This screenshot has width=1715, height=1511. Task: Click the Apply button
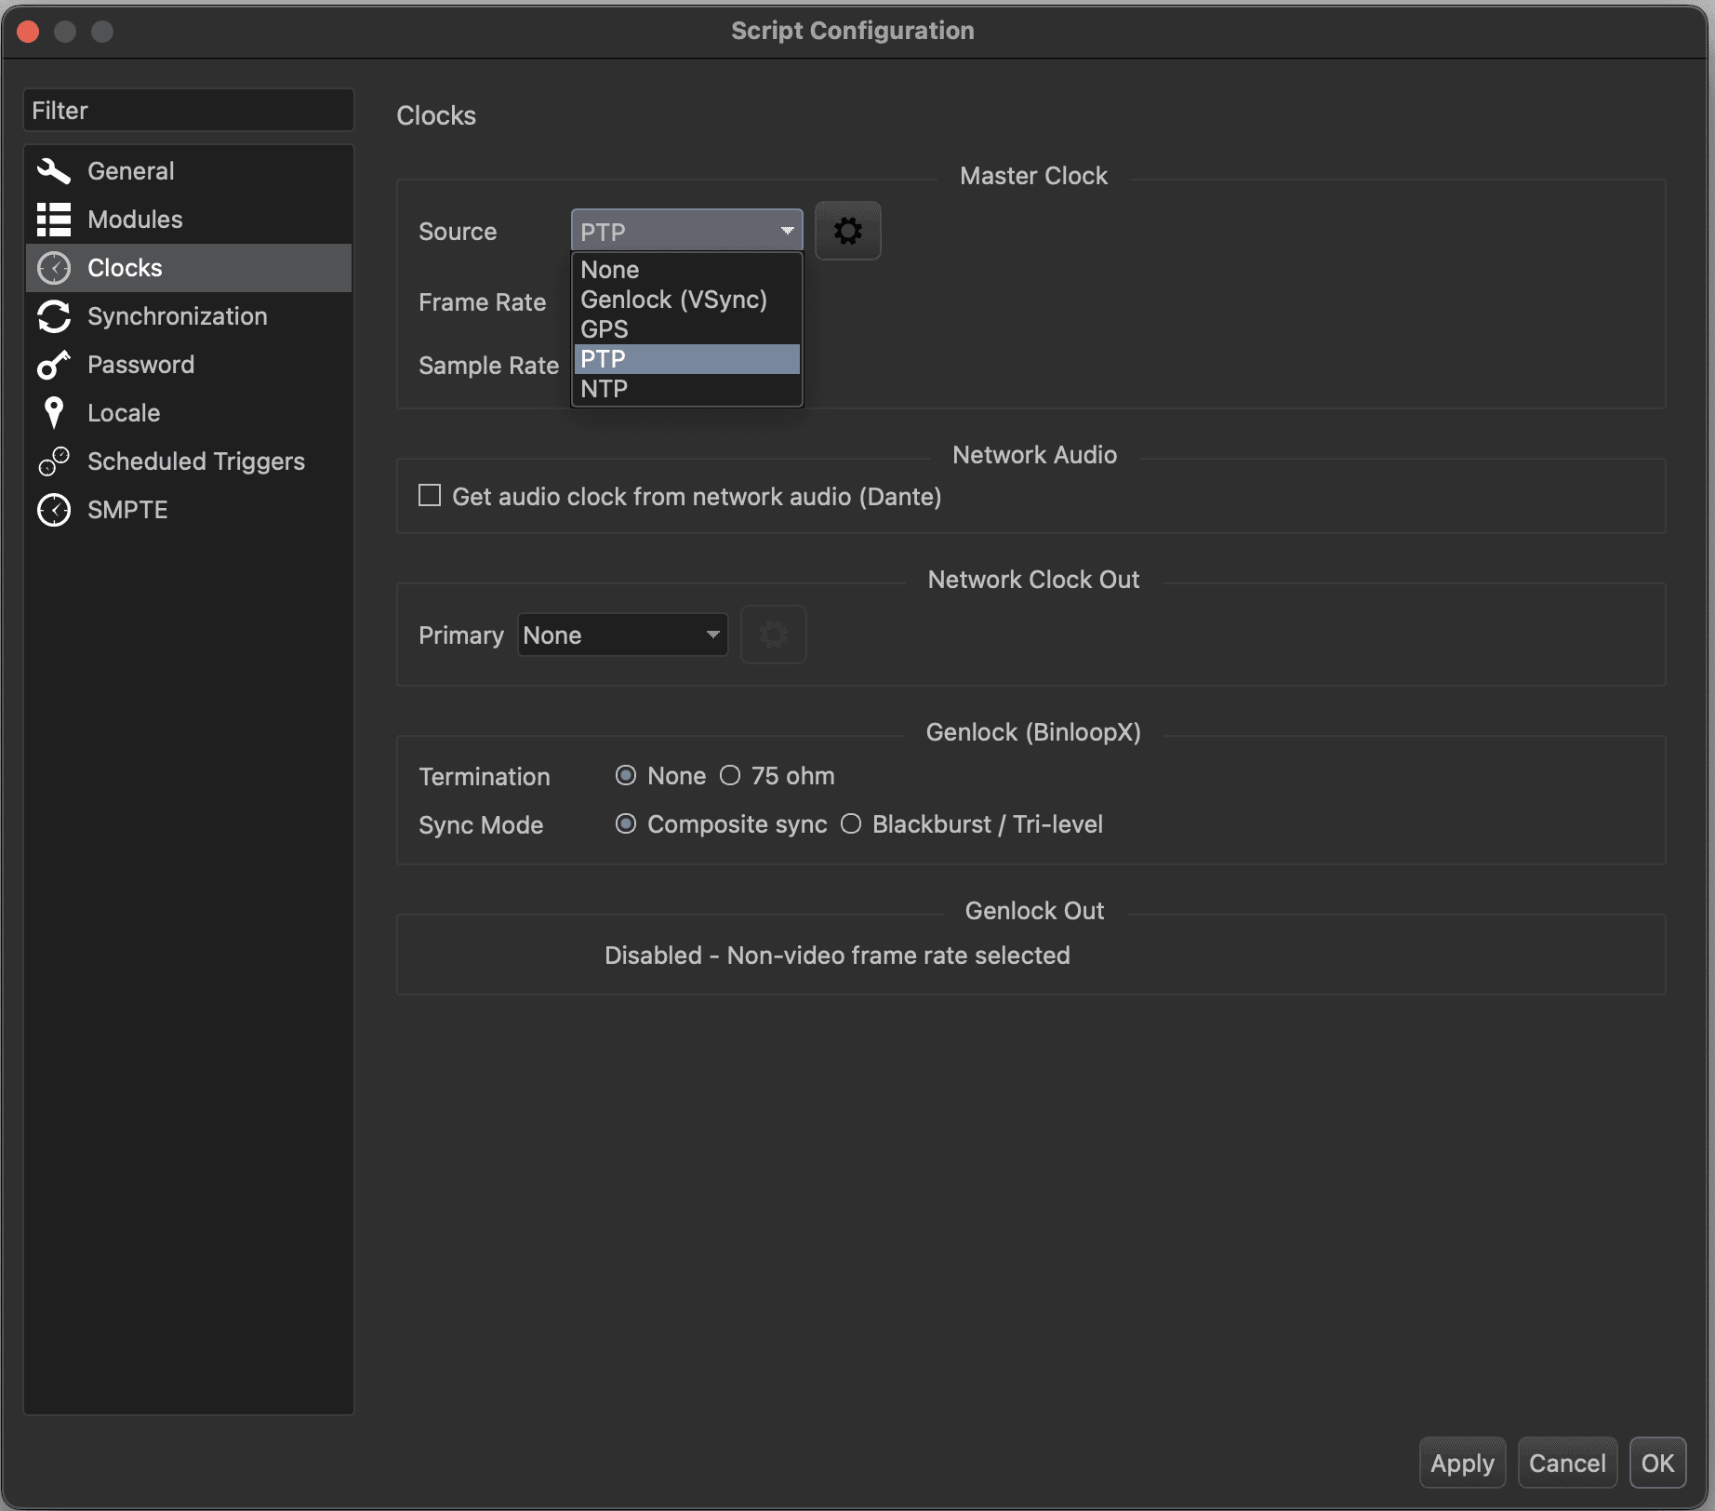pyautogui.click(x=1462, y=1464)
